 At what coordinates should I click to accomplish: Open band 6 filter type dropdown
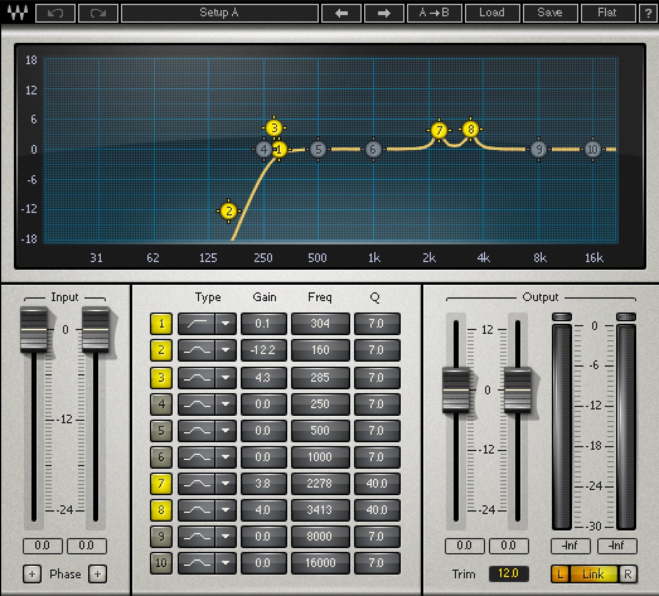tap(226, 457)
